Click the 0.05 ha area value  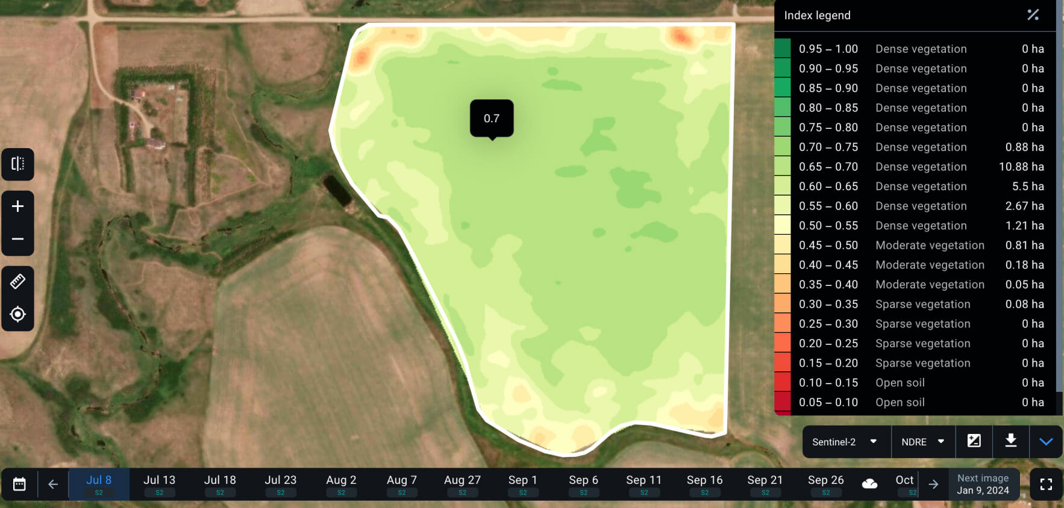point(1024,285)
